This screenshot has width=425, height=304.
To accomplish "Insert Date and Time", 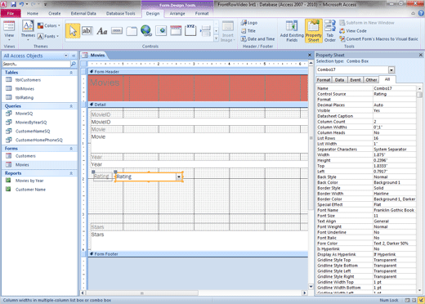I will point(257,39).
